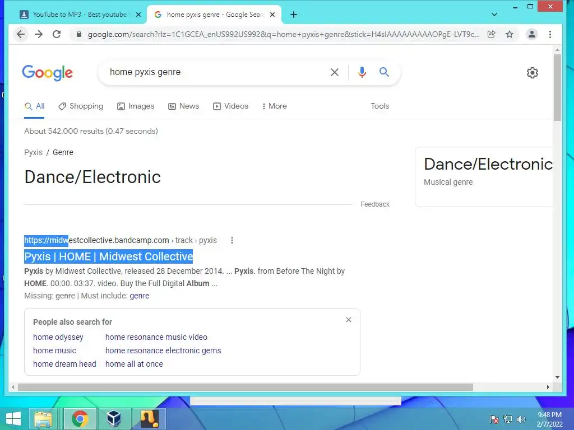Start voice search with the microphone
The height and width of the screenshot is (430, 574).
pyautogui.click(x=362, y=72)
